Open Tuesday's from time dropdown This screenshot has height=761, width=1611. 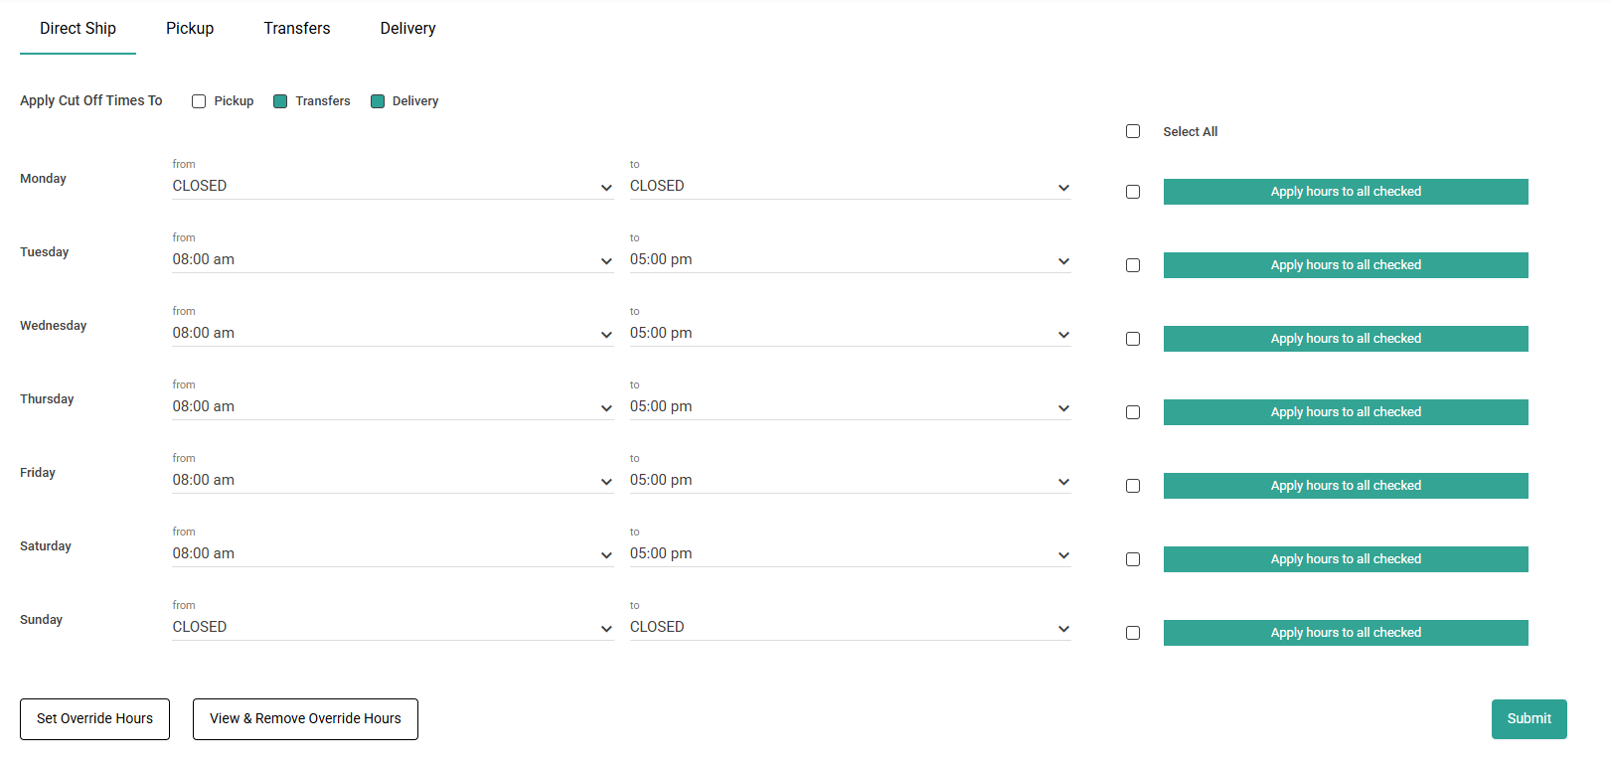[x=393, y=259]
